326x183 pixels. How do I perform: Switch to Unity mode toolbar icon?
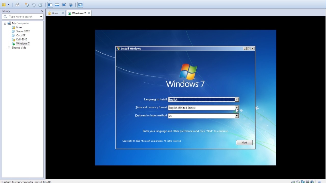pyautogui.click(x=71, y=5)
